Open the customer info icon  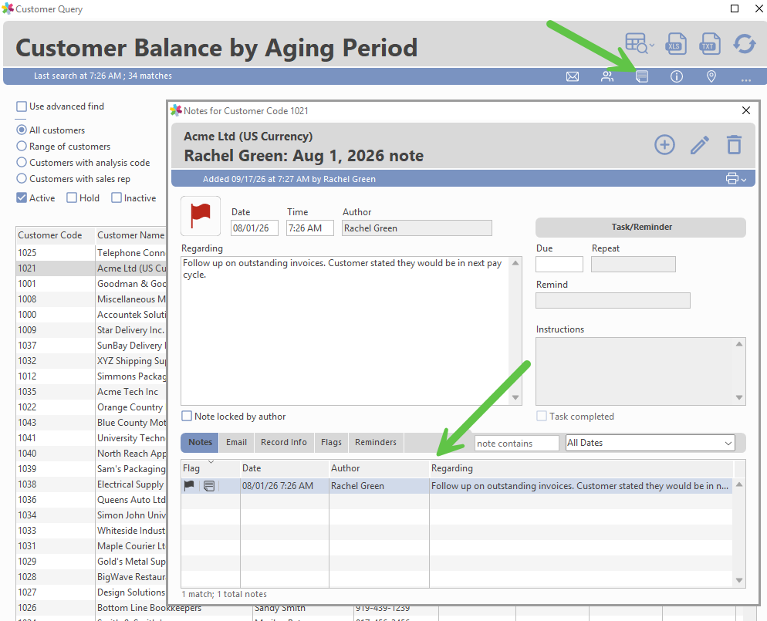pyautogui.click(x=677, y=76)
